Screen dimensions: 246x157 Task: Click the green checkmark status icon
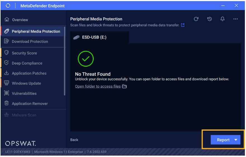pos(86,59)
